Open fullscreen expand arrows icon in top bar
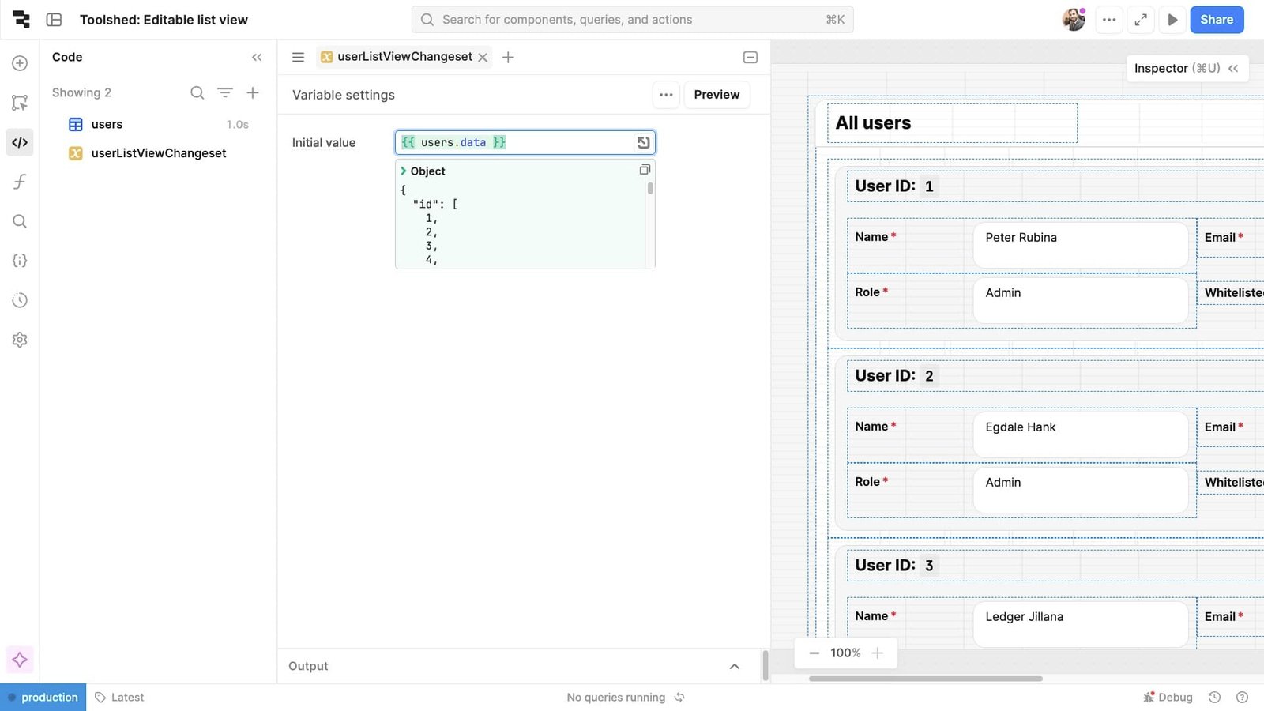 tap(1141, 20)
